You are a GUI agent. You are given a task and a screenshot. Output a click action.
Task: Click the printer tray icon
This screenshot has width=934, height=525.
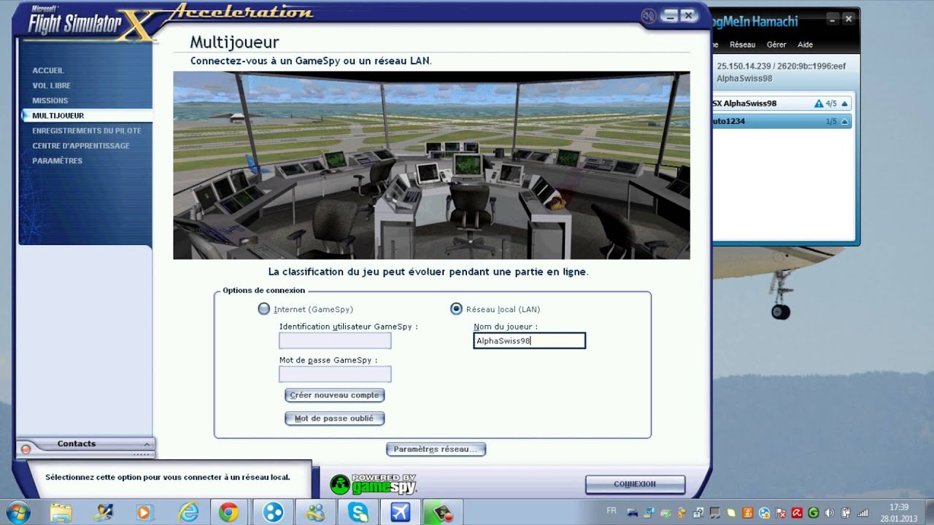tap(666, 513)
